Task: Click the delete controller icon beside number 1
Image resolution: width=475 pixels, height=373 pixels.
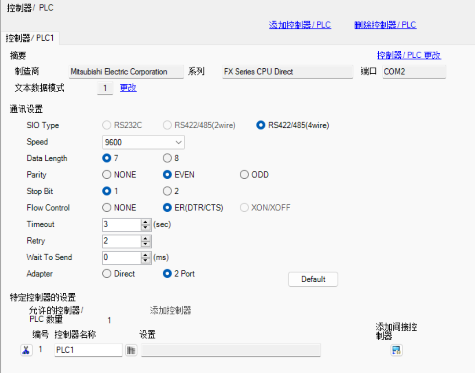Action: coord(27,350)
